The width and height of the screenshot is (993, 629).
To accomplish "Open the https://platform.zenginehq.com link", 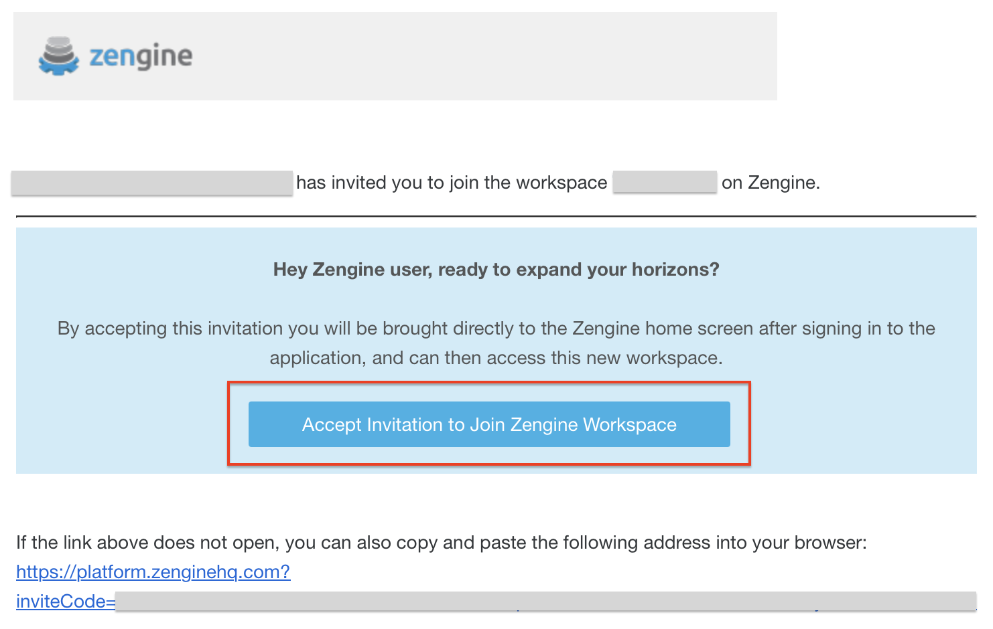I will [153, 572].
